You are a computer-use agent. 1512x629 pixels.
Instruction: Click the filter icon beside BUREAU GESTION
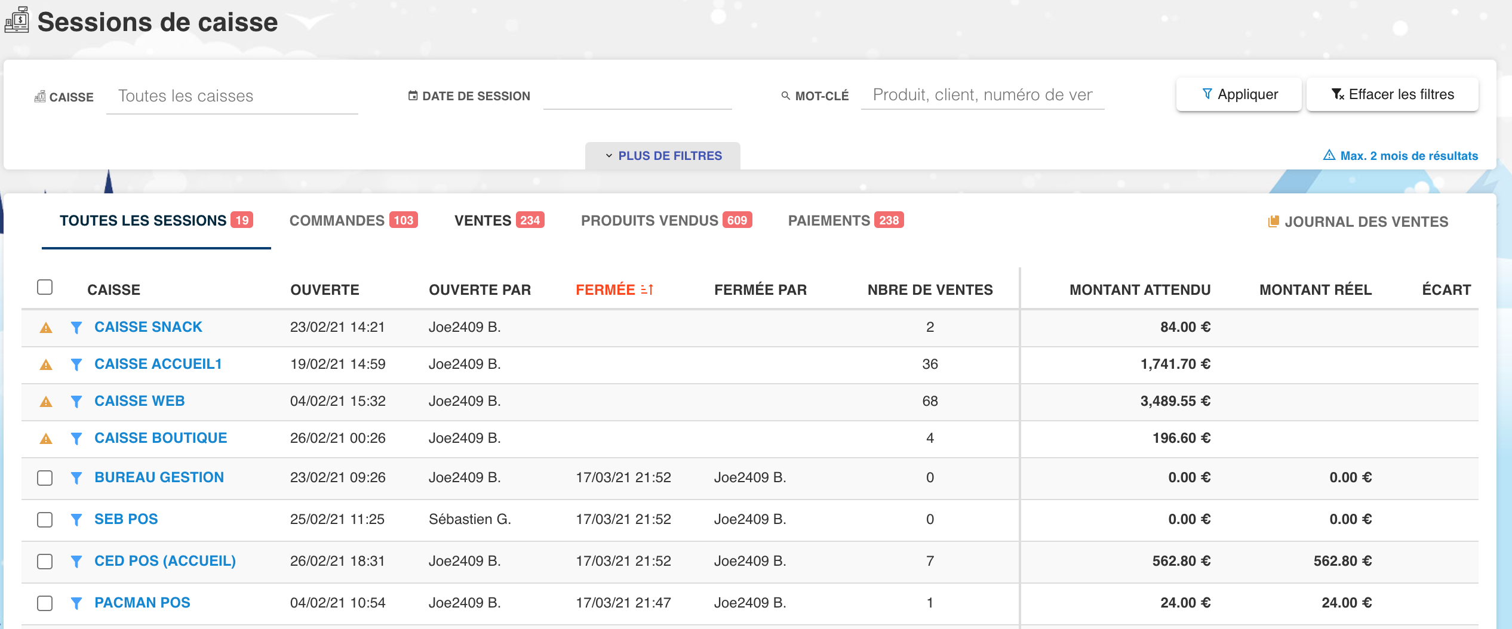[76, 478]
